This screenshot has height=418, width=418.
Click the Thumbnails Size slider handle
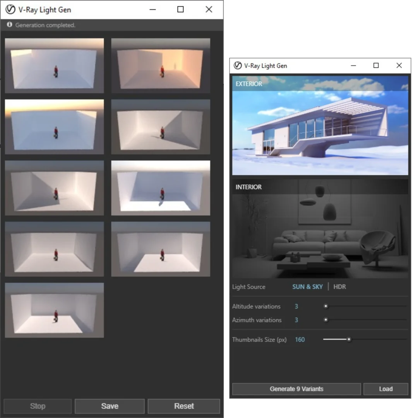click(349, 339)
